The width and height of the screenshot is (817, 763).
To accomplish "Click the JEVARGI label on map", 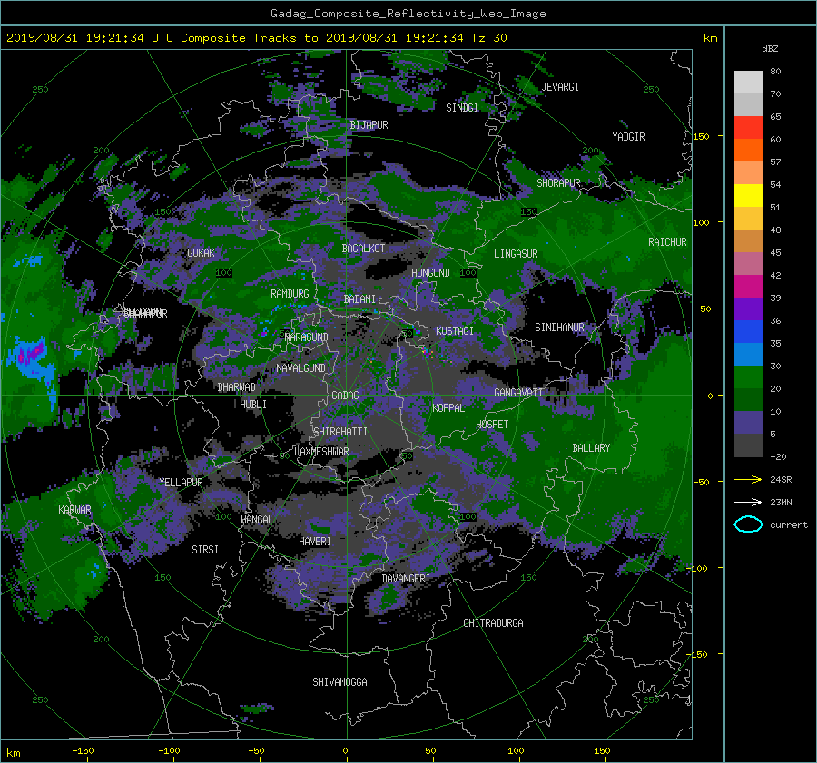I will pyautogui.click(x=560, y=87).
